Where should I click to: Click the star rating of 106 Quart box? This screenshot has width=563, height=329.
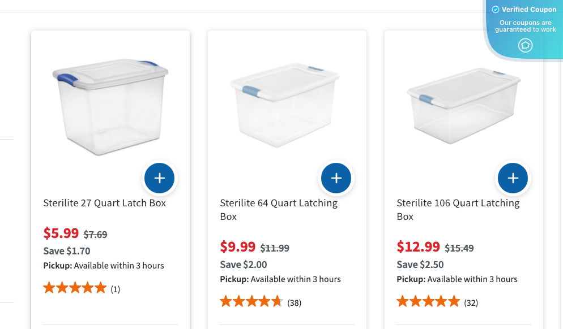(428, 302)
